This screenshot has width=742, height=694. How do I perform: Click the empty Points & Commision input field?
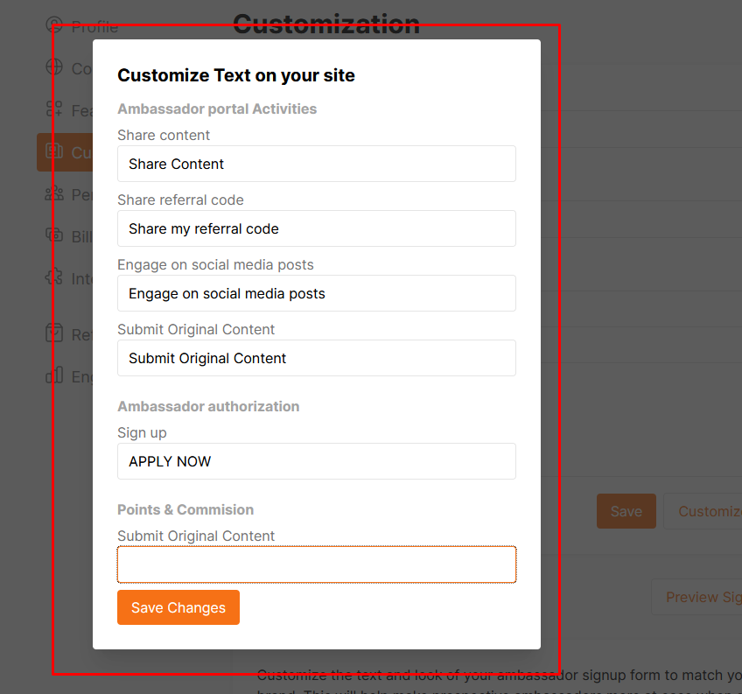(317, 564)
